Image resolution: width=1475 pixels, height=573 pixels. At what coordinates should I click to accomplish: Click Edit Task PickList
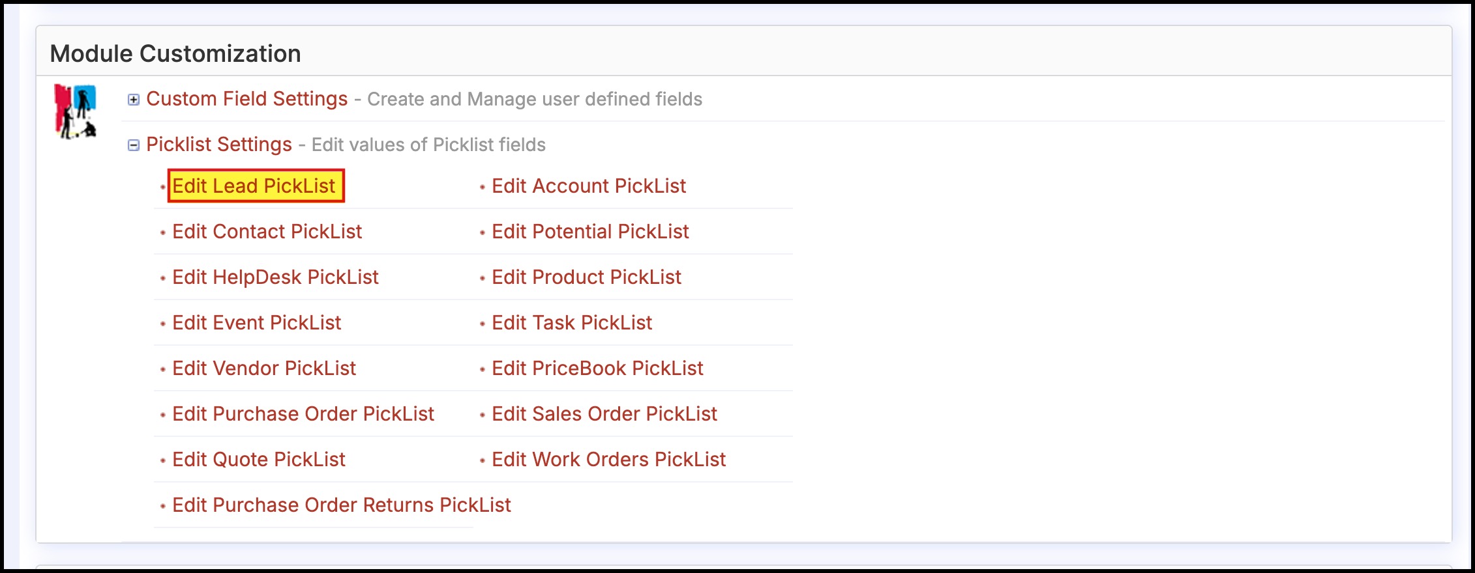click(571, 323)
